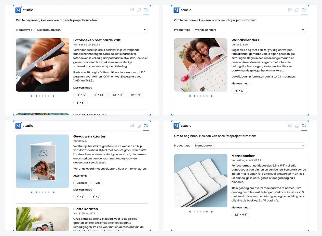Open the chat icon in the Gevouwen kaarten panel
Image resolution: width=322 pixels, height=236 pixels.
pyautogui.click(x=132, y=126)
